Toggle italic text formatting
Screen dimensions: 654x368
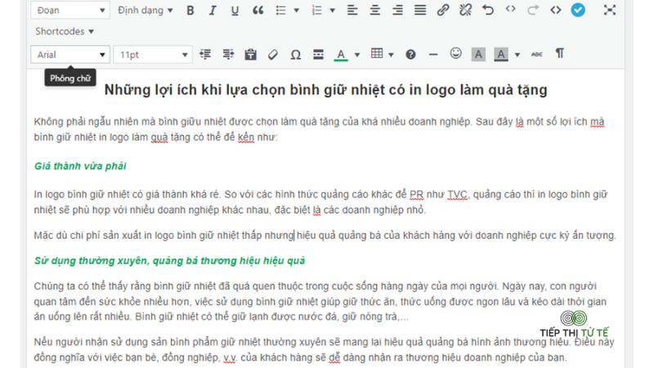click(x=213, y=10)
